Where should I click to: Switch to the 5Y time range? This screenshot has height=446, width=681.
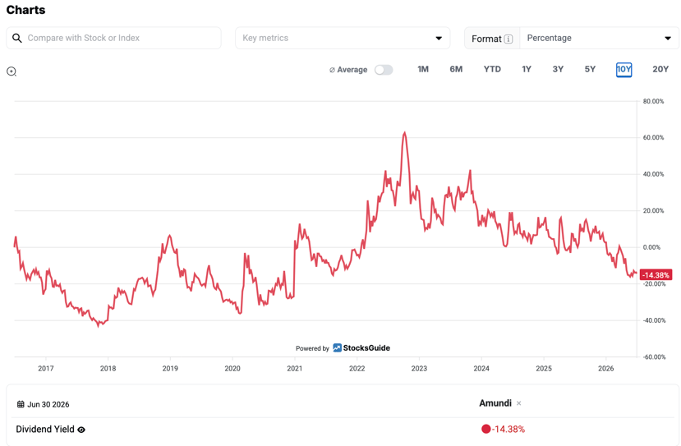point(590,70)
